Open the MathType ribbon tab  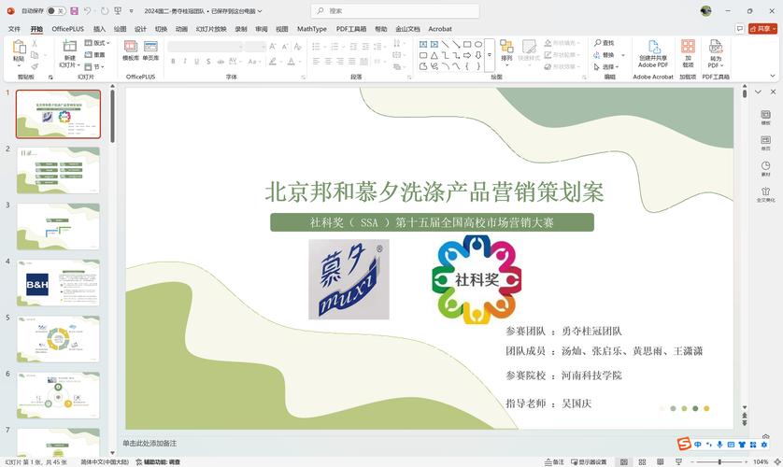311,29
